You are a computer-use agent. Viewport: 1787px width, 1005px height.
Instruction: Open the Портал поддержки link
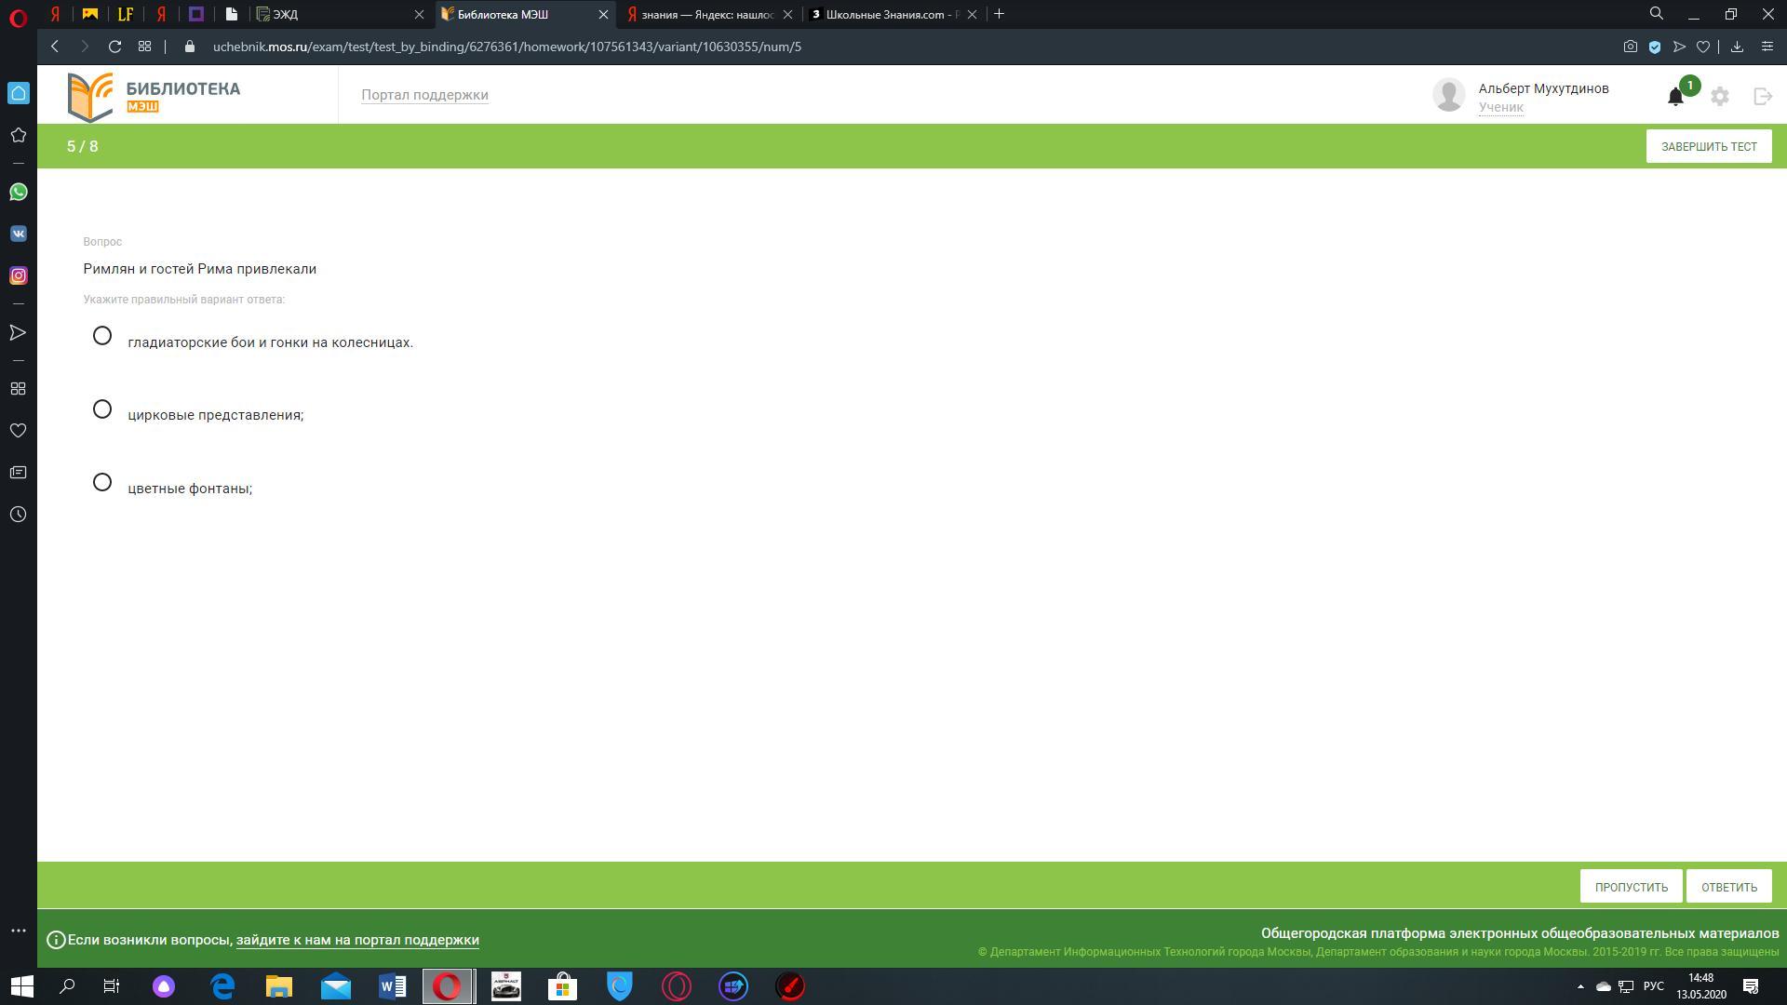(x=424, y=95)
